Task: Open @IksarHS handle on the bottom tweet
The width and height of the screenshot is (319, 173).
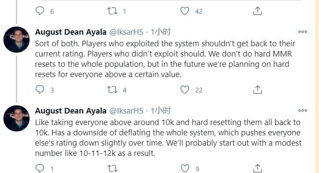Action: [x=126, y=111]
